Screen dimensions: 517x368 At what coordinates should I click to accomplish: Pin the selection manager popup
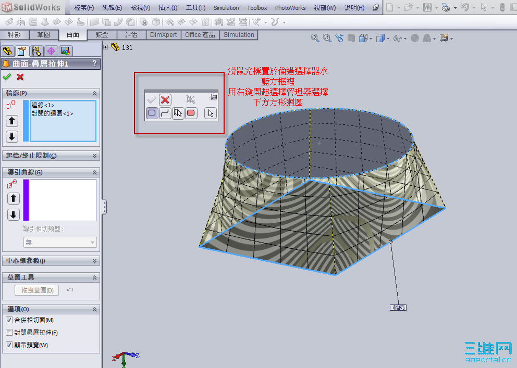pyautogui.click(x=213, y=98)
